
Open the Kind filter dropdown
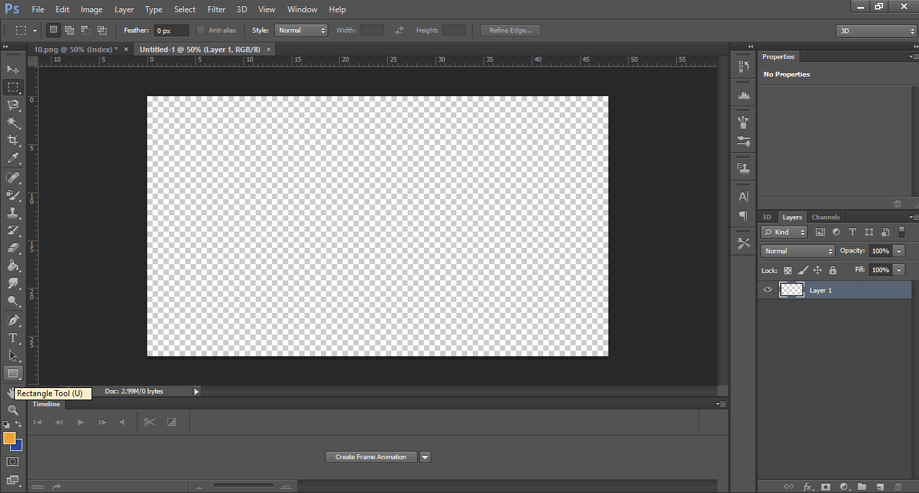click(785, 232)
